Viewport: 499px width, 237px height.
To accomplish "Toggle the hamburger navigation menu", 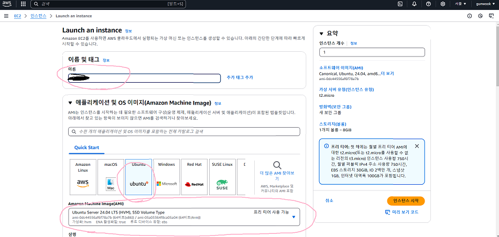I will [6, 16].
